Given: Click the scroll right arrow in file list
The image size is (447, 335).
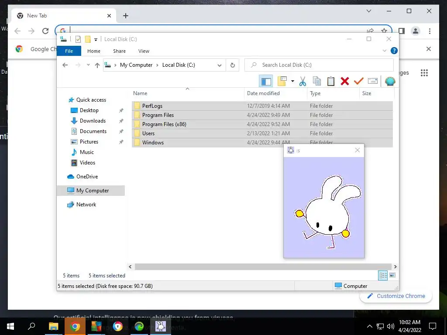Looking at the screenshot, I should tap(395, 267).
